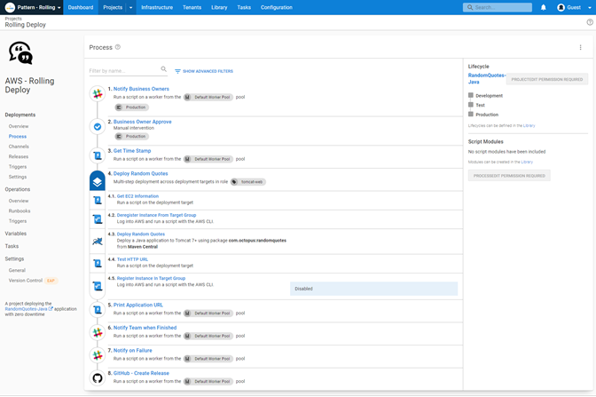Open GitHub - Create Release step link
Viewport: 596px width, 397px height.
pyautogui.click(x=141, y=373)
